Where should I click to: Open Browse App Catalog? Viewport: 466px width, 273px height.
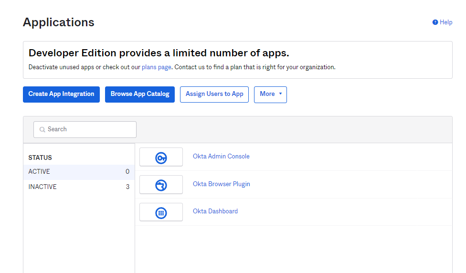(140, 94)
